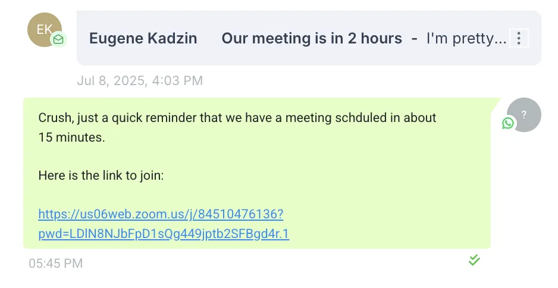Click the WhatsApp icon beside the gray avatar
This screenshot has width=558, height=288.
tap(508, 123)
